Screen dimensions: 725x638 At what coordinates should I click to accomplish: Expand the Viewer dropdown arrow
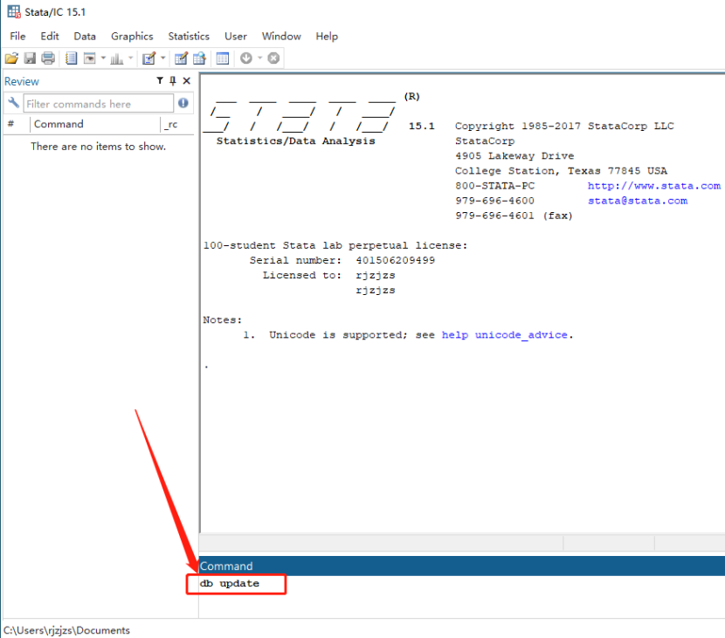(x=103, y=58)
